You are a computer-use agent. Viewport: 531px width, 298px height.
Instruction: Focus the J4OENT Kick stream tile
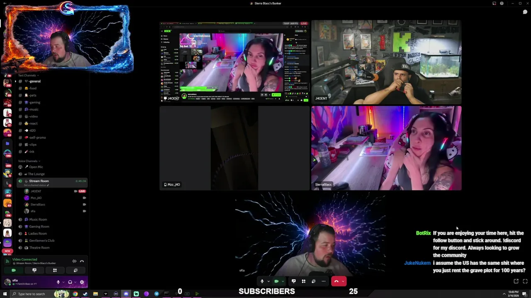[234, 62]
